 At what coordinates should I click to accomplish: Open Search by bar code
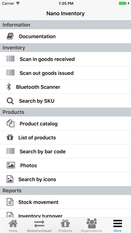[x=65, y=151]
